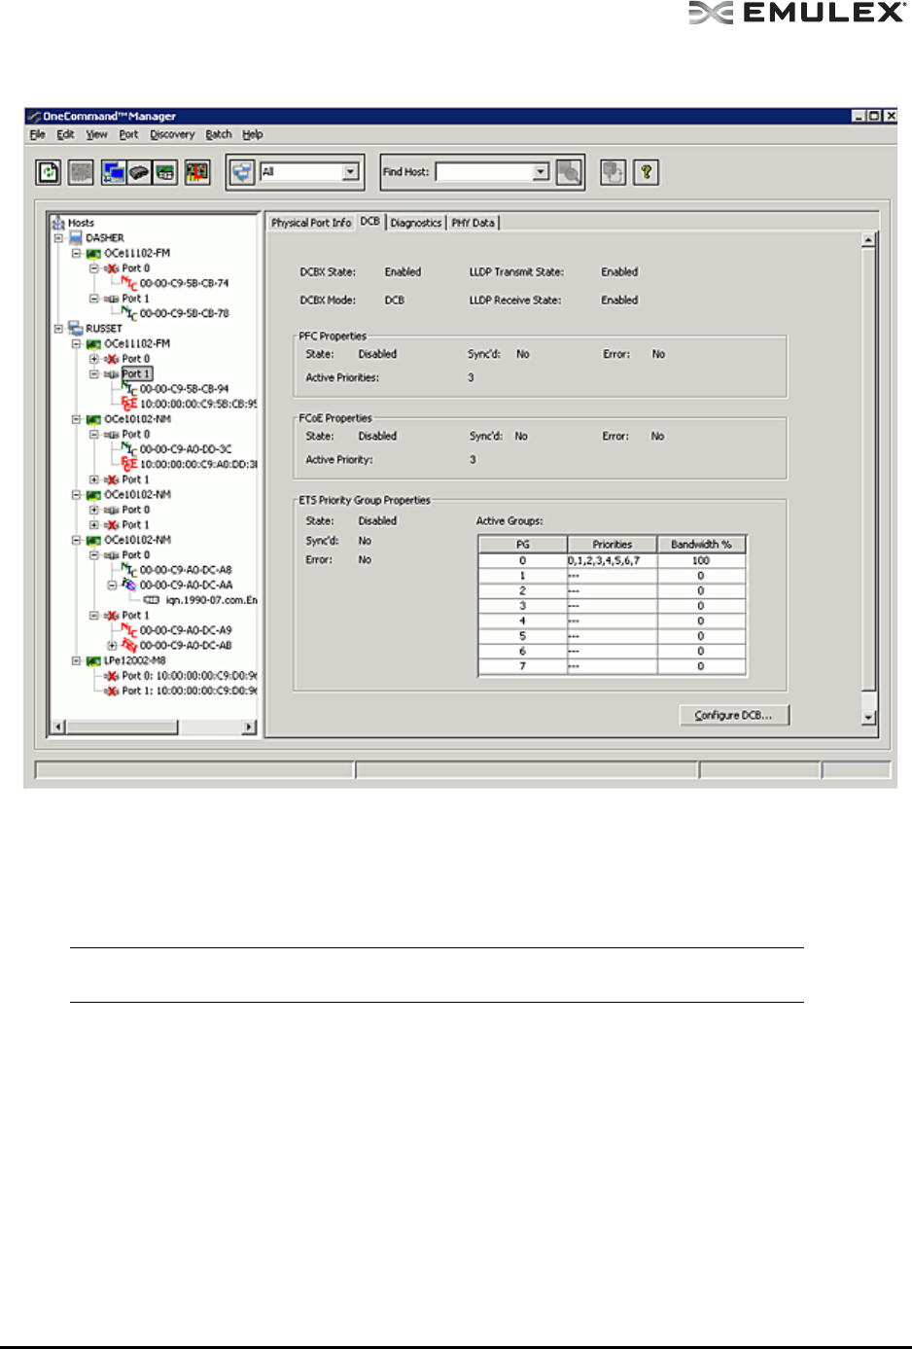912x1349 pixels.
Task: Click the Find Host input field
Action: [x=484, y=172]
